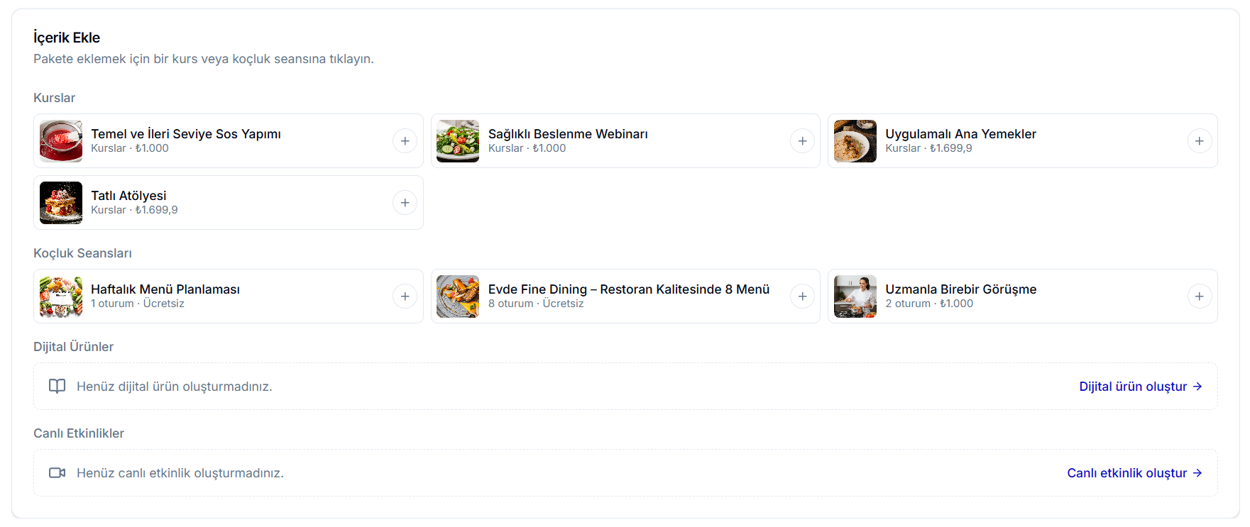Select the salad thumbnail for Sağlıklı Beslenme
This screenshot has height=527, width=1250.
coord(458,141)
